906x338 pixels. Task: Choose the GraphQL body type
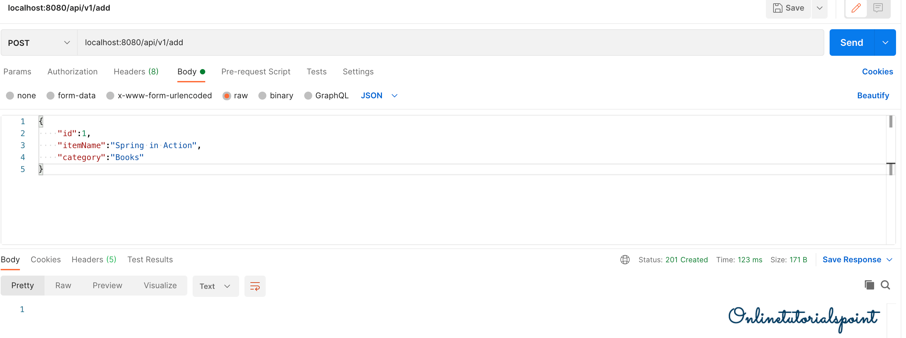tap(308, 96)
